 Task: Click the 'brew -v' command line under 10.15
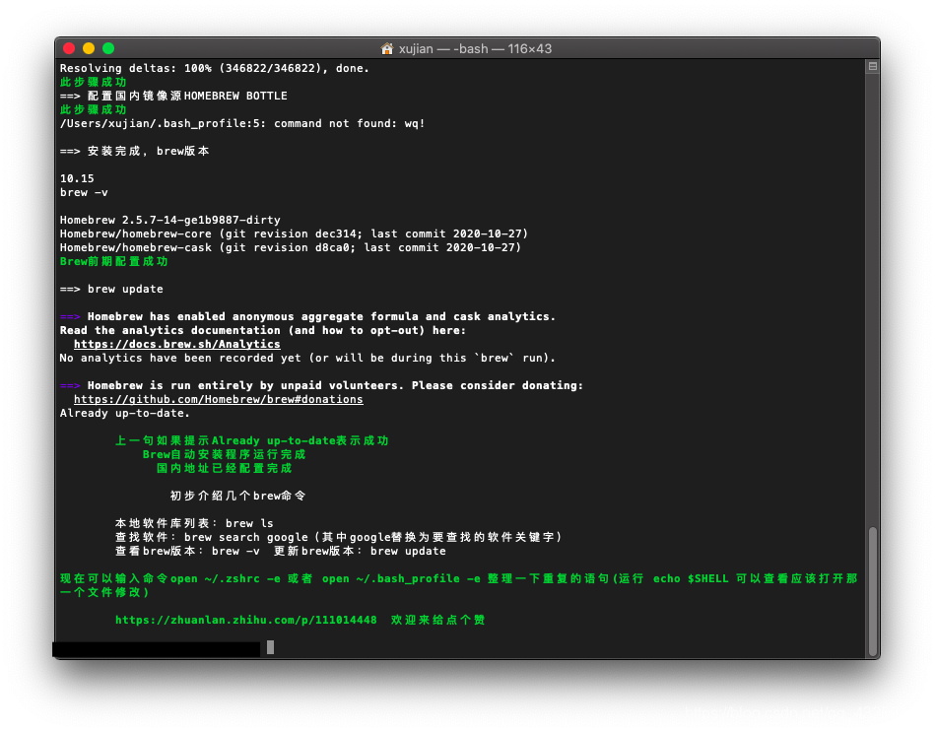(x=84, y=192)
